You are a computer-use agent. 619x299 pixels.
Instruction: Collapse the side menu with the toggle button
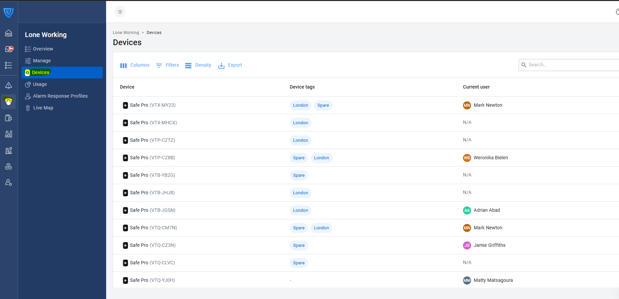pos(120,12)
